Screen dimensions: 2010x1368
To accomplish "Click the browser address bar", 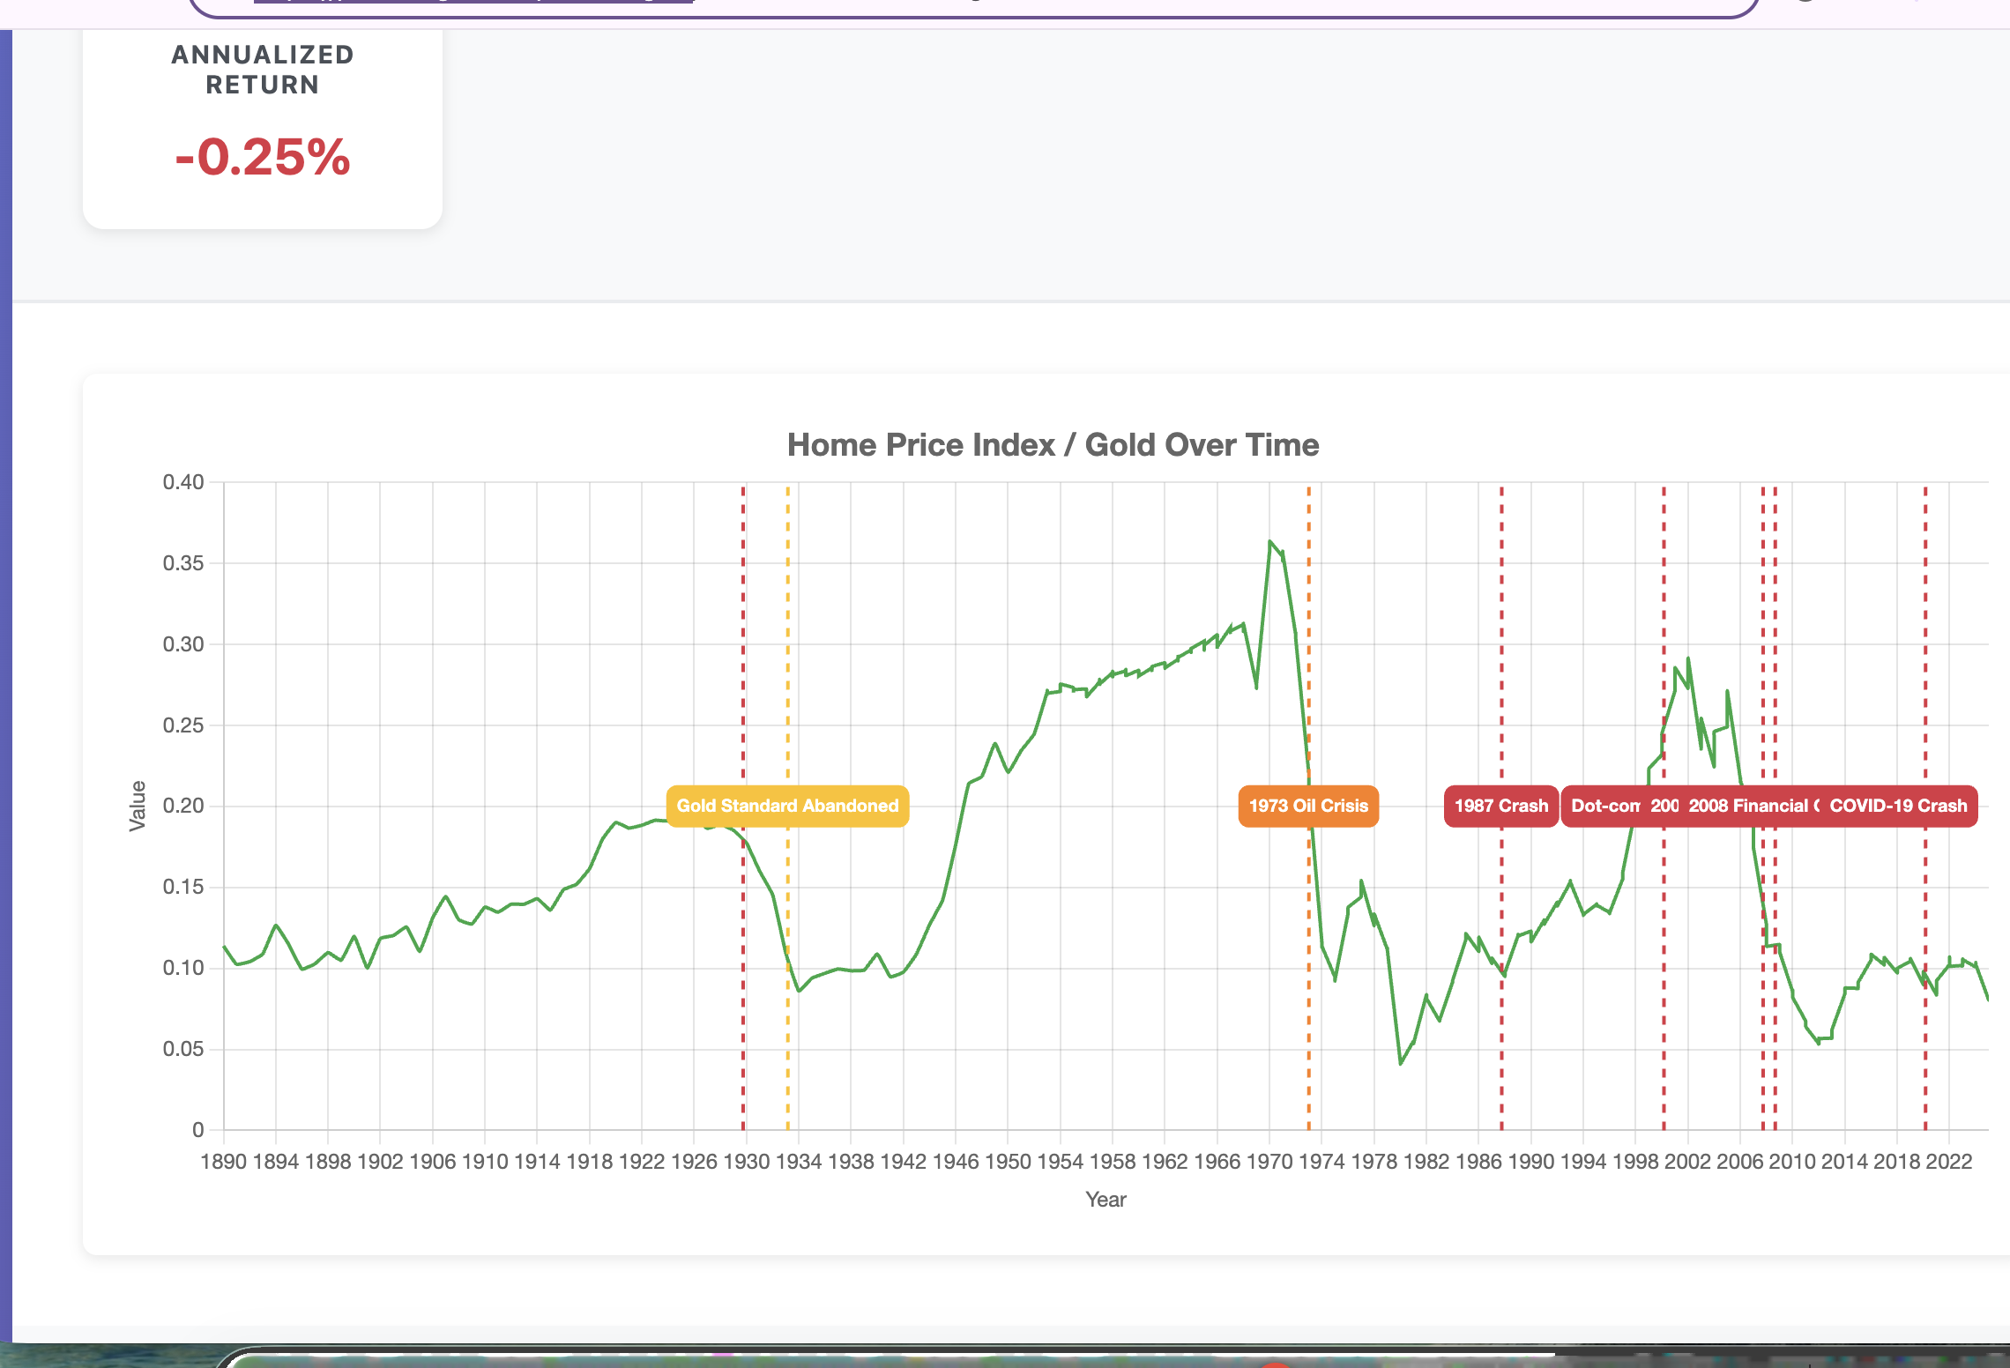I will pyautogui.click(x=970, y=7).
